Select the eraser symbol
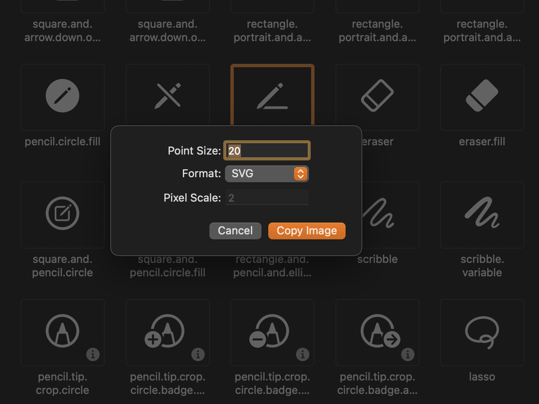539x404 pixels. 377,96
